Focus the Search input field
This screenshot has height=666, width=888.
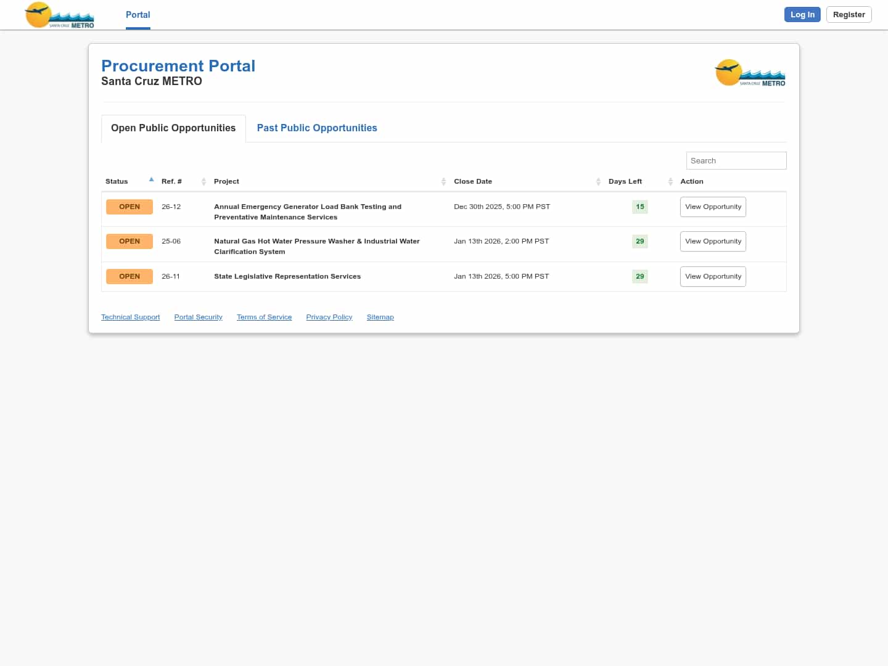click(x=736, y=160)
